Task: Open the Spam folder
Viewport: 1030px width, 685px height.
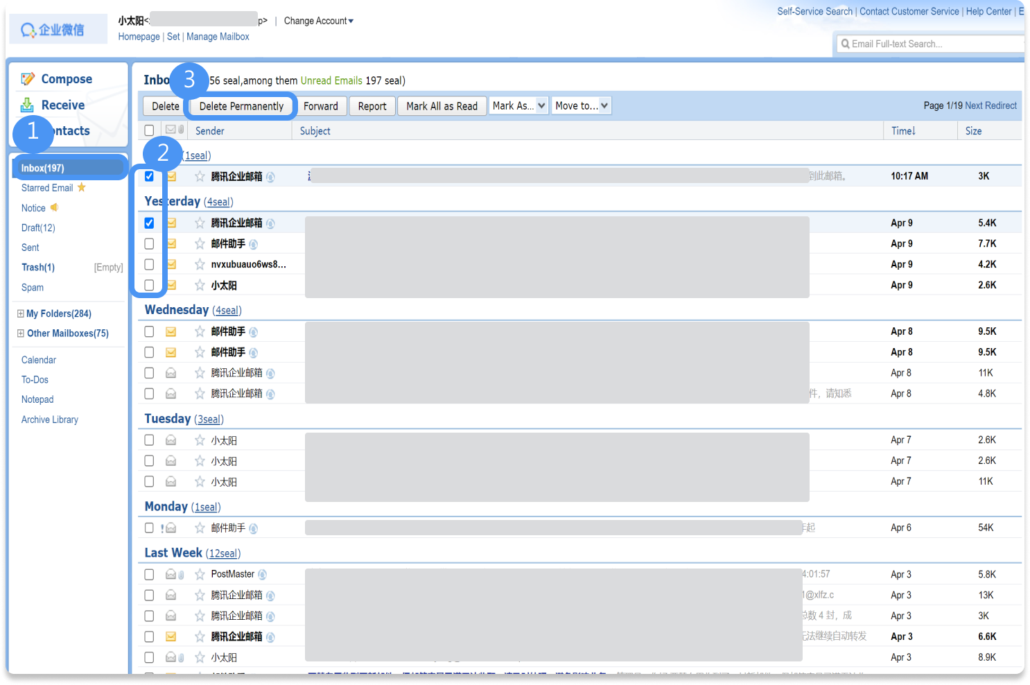Action: point(33,287)
